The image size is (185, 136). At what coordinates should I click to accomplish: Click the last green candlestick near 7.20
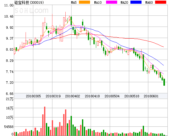click(164, 82)
